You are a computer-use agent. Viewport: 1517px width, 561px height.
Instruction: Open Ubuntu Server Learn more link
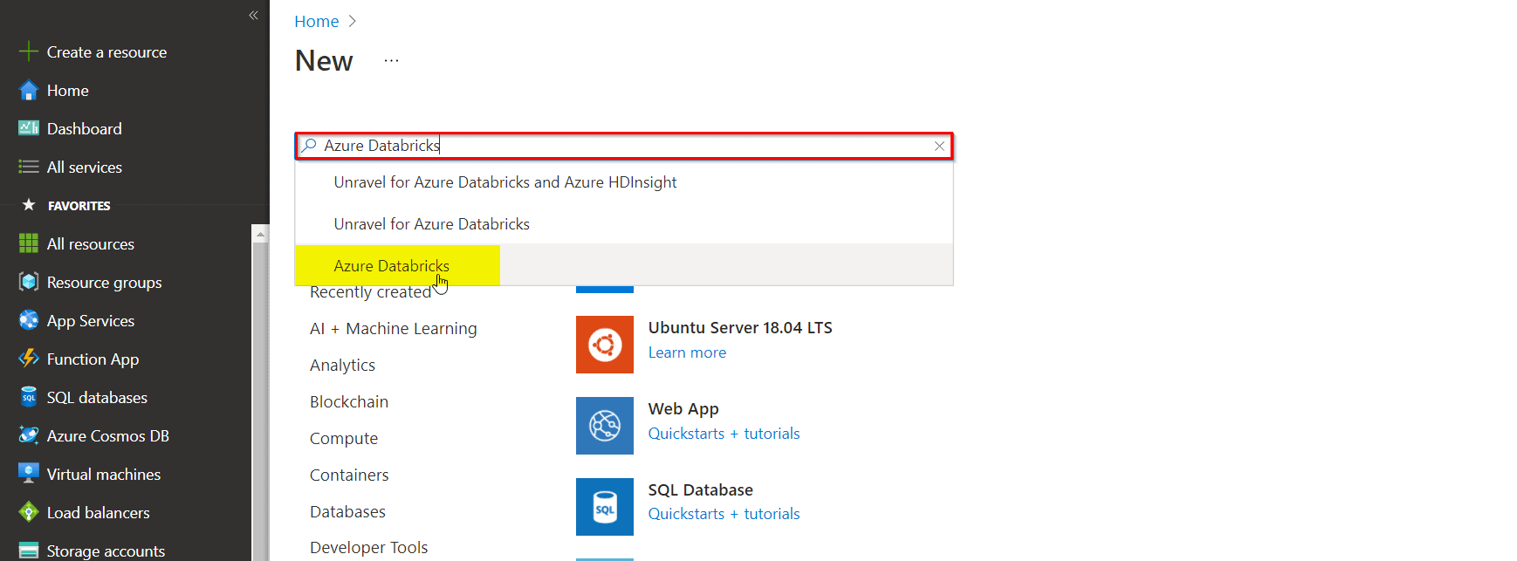pyautogui.click(x=687, y=353)
